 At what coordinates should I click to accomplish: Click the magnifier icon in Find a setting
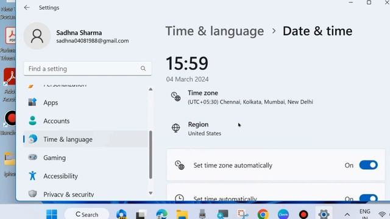click(x=143, y=69)
